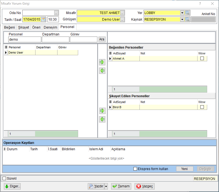The image size is (219, 192).
Task: Check the Wow box for Birol B
Action: click(x=202, y=107)
